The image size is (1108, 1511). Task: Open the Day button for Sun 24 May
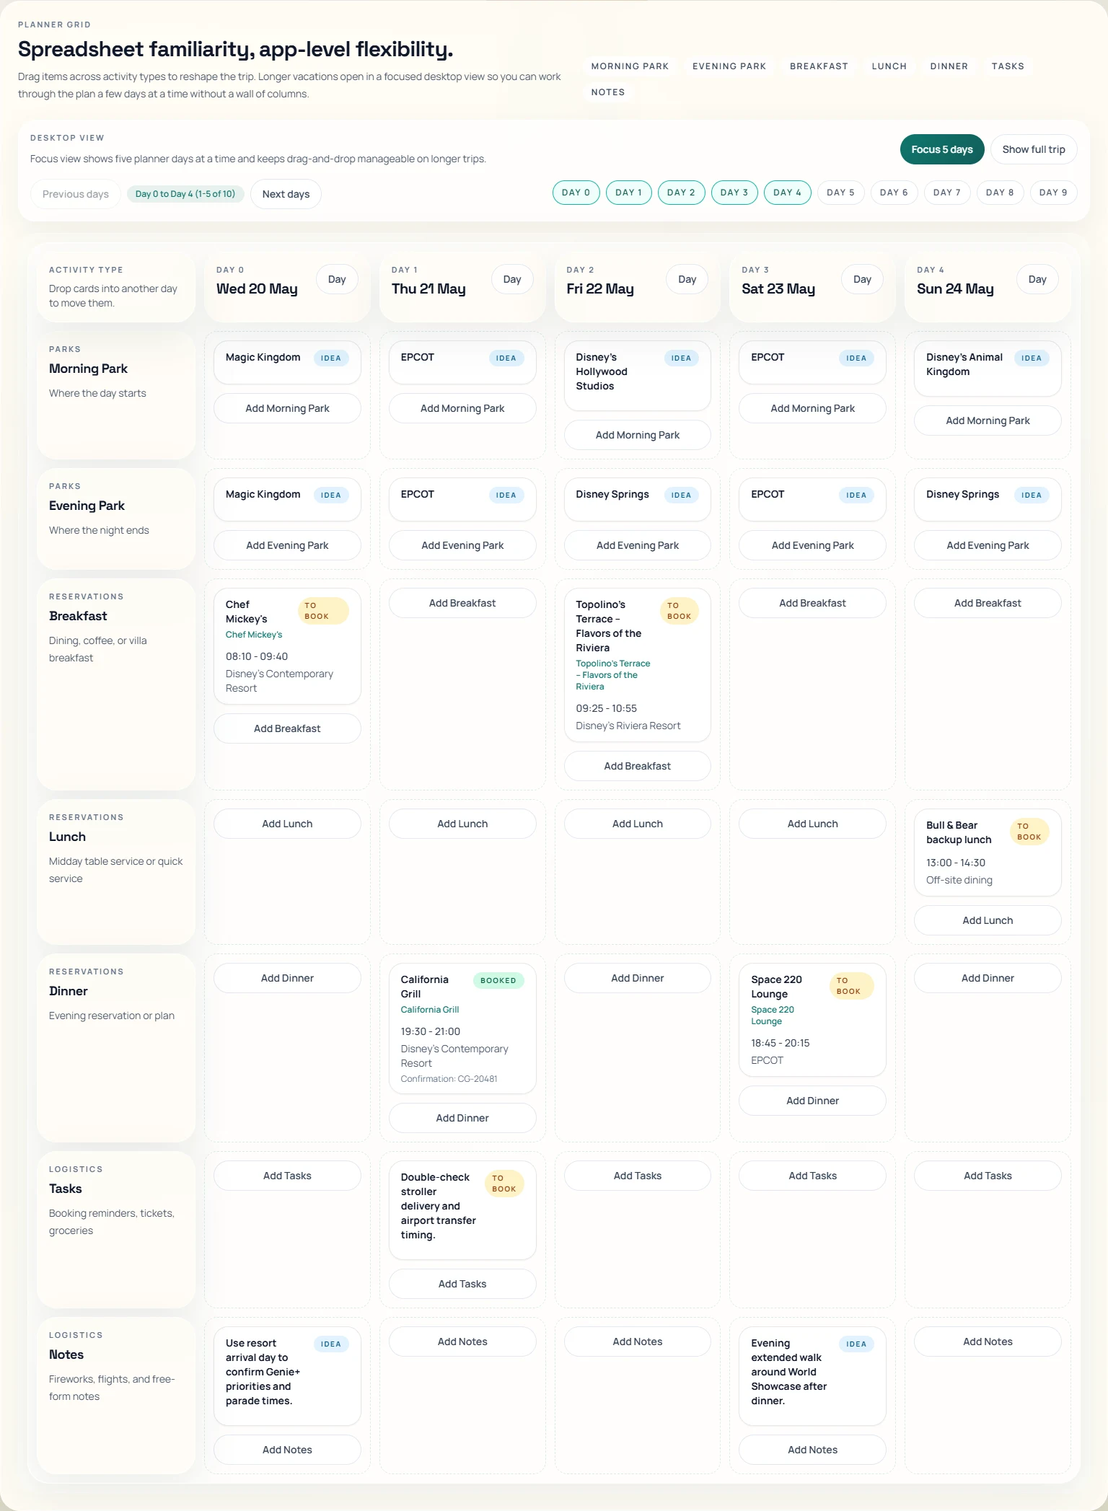click(x=1037, y=279)
